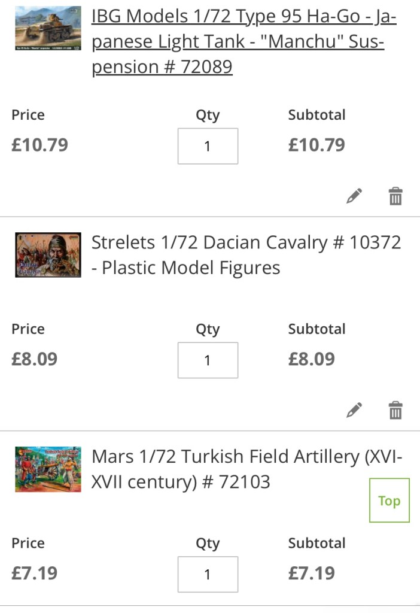Click the £8.09 price under Dacian Cavalry Price

[34, 359]
